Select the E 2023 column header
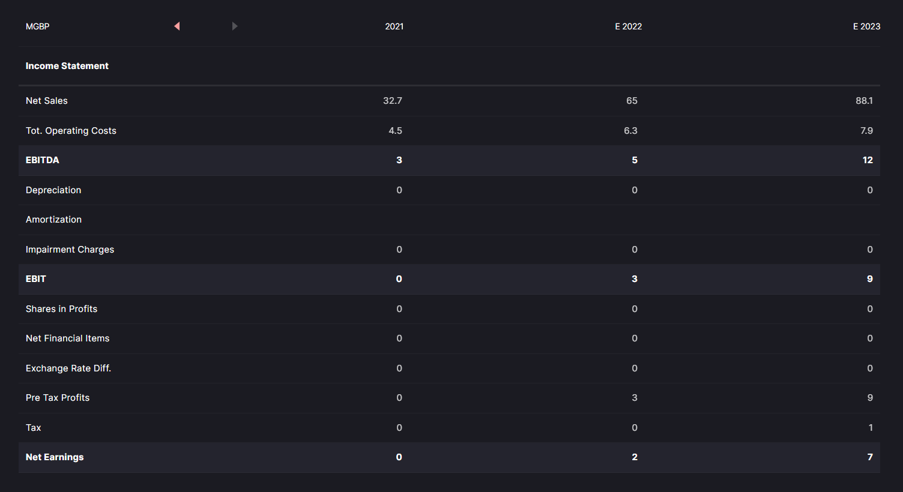The height and width of the screenshot is (492, 903). tap(866, 26)
